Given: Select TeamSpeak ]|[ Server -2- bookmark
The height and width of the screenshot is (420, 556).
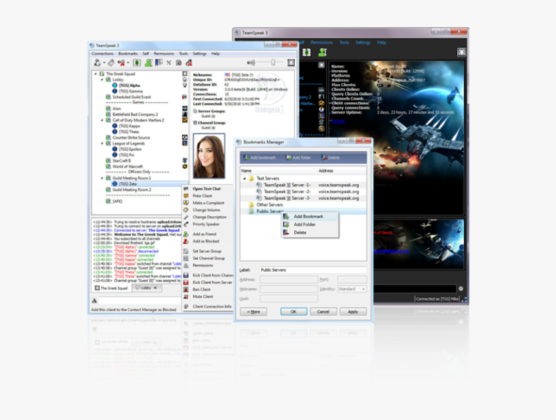Looking at the screenshot, I should click(x=287, y=192).
